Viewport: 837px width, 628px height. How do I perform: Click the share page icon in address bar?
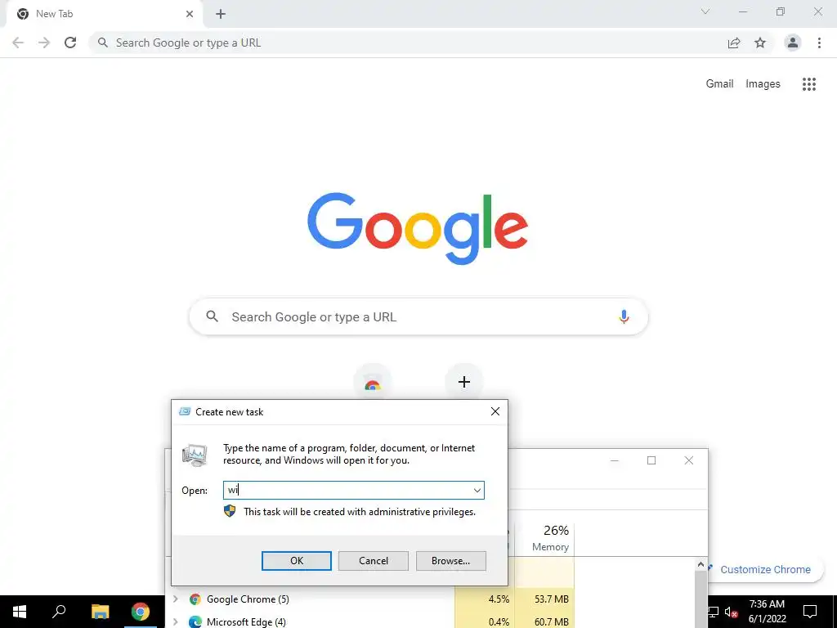734,43
